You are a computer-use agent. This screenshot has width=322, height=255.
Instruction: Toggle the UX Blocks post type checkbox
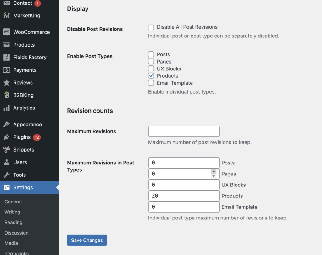(151, 68)
